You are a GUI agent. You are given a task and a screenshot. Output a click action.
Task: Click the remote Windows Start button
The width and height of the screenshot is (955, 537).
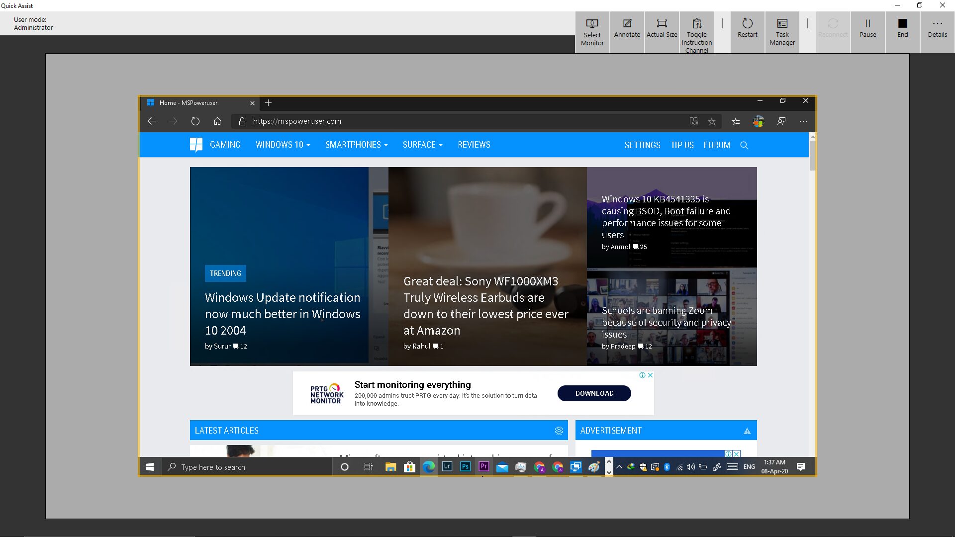click(x=150, y=467)
